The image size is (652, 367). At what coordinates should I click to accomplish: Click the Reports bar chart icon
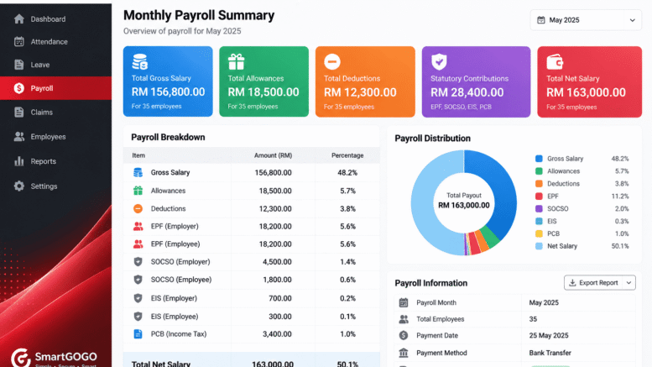(x=18, y=161)
